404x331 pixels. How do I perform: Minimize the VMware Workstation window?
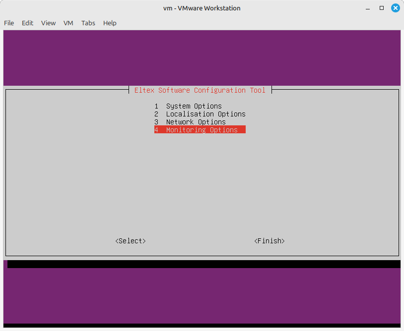pyautogui.click(x=368, y=8)
